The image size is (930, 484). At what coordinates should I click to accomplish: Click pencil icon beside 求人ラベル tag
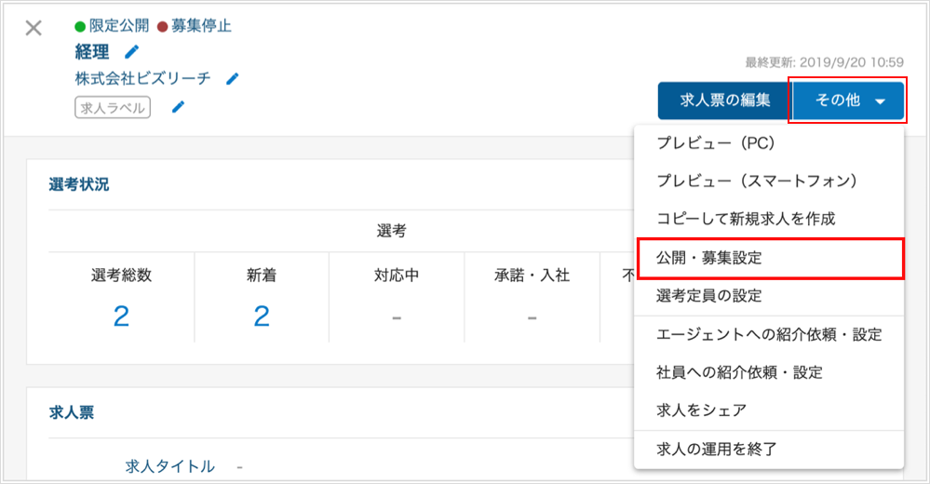pyautogui.click(x=178, y=107)
